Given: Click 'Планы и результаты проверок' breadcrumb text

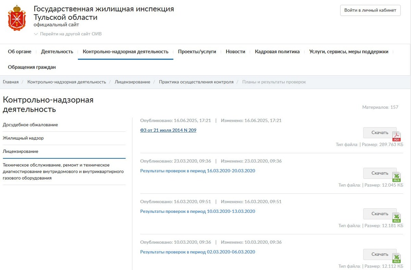Looking at the screenshot, I should pyautogui.click(x=274, y=82).
